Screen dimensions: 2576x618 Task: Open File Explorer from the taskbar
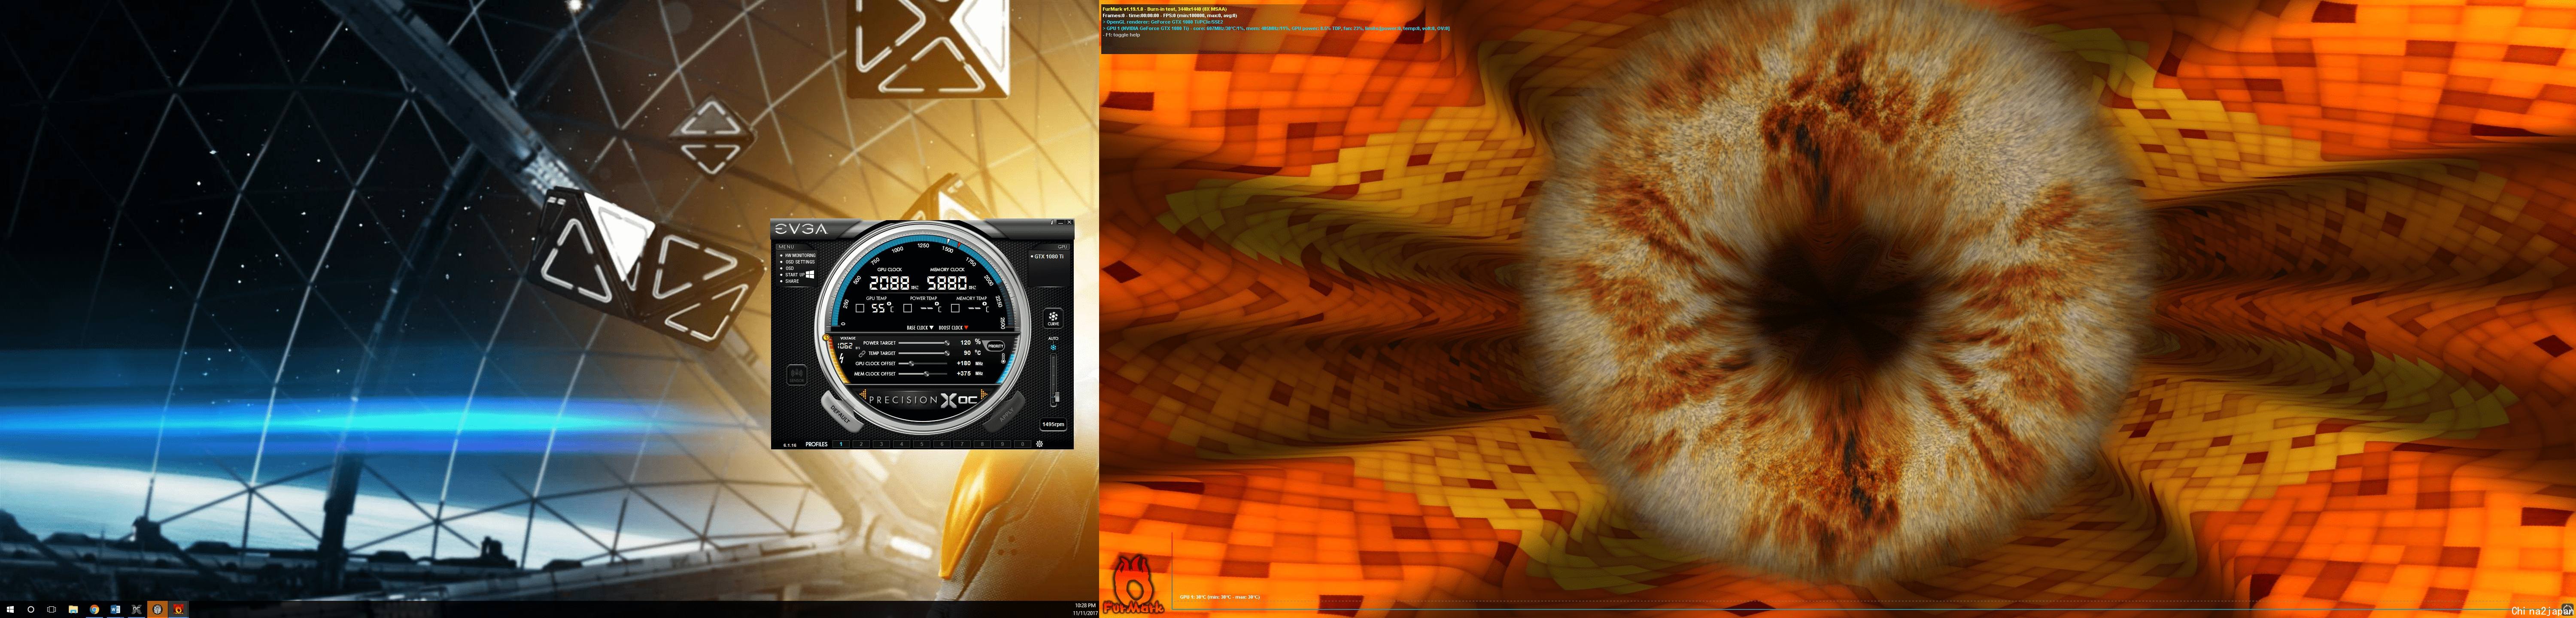[x=73, y=609]
